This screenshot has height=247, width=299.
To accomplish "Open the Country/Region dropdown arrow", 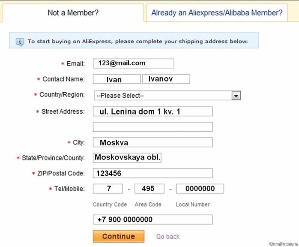I will [x=236, y=96].
